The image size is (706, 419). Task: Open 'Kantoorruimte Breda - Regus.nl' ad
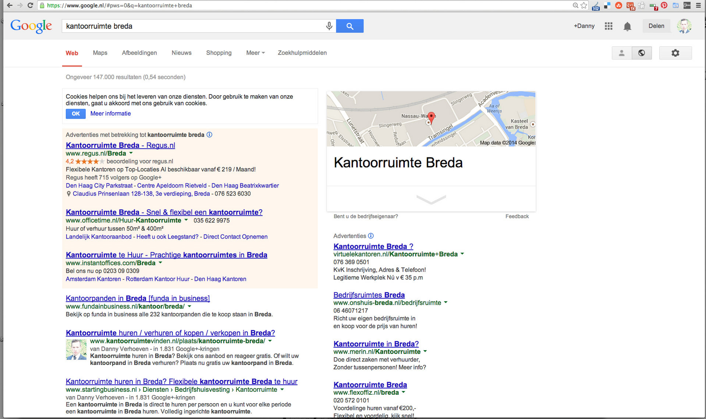(x=120, y=145)
